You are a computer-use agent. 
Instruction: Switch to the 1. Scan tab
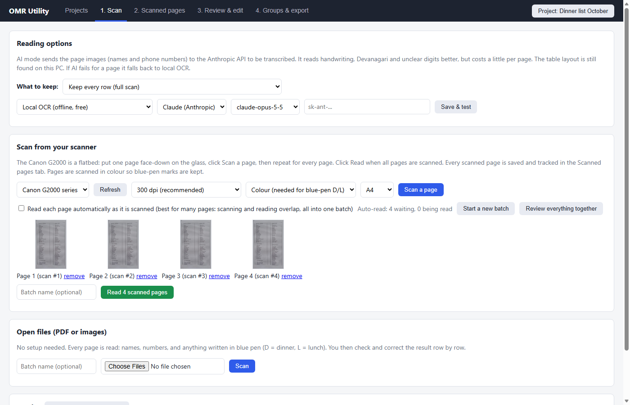coord(111,10)
